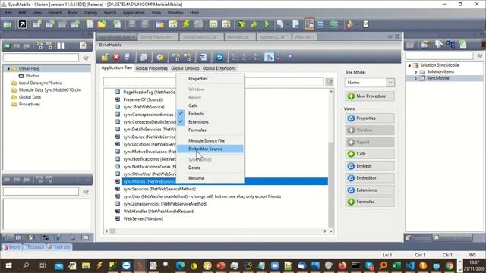Open the Tree Mode Name dropdown
The height and width of the screenshot is (273, 486).
click(390, 83)
